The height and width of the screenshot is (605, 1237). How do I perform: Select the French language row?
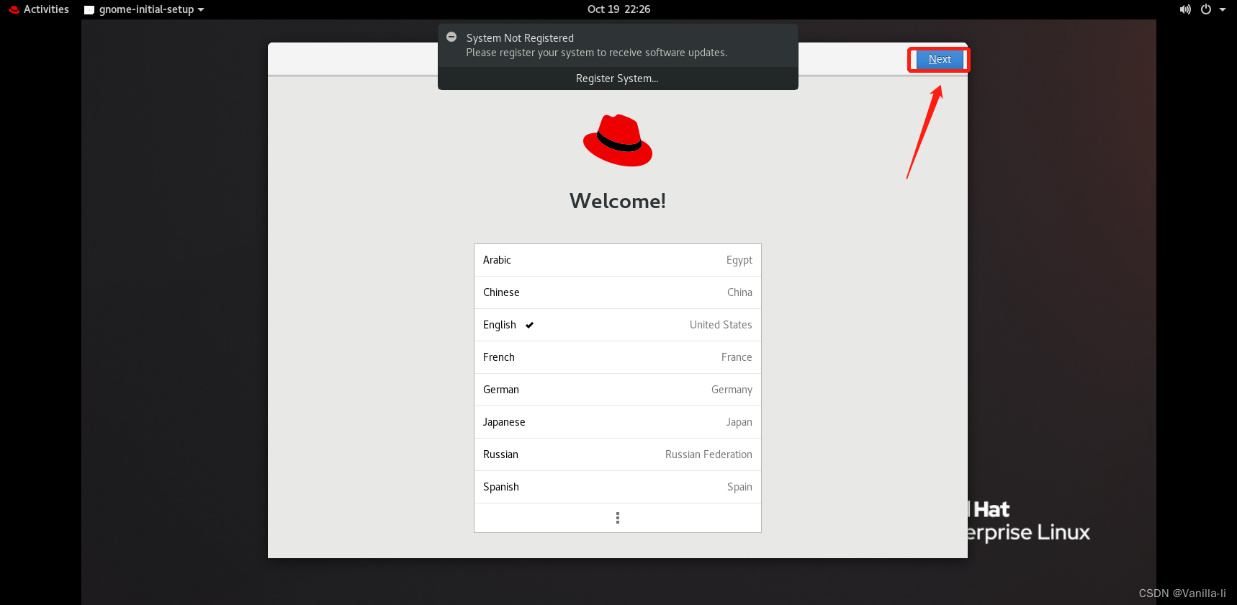tap(618, 357)
